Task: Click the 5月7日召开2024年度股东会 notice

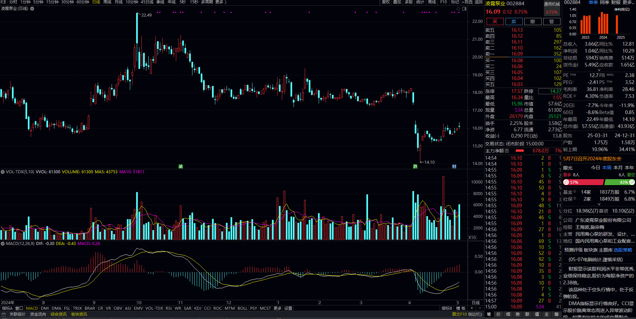Action: click(x=592, y=159)
